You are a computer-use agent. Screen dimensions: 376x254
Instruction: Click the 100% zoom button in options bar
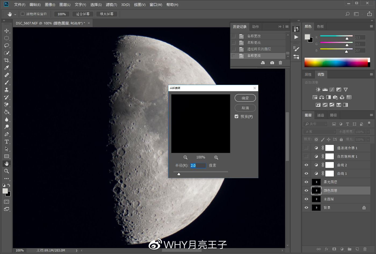click(62, 14)
